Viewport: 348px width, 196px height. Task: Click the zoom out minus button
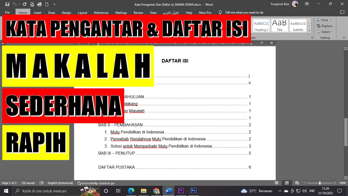(x=305, y=183)
